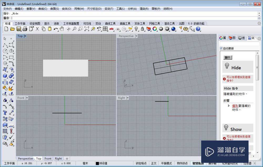Click the command prompt input line
Image resolution: width=263 pixels, height=167 pixels.
pyautogui.click(x=130, y=18)
